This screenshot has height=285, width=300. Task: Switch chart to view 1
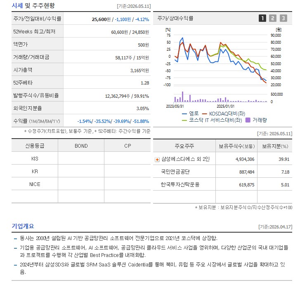(262, 18)
